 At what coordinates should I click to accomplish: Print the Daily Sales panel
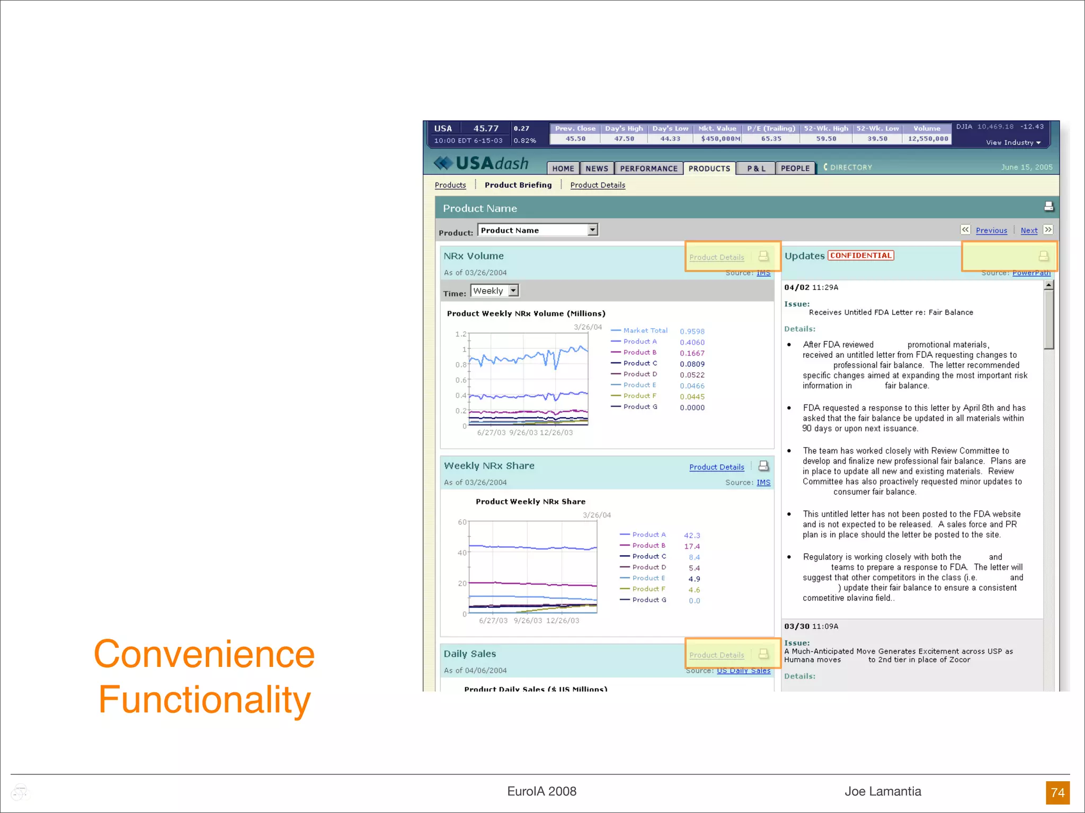(x=763, y=654)
